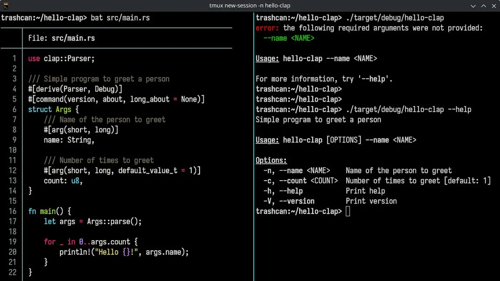Click the block cursor at the last prompt

(x=348, y=211)
